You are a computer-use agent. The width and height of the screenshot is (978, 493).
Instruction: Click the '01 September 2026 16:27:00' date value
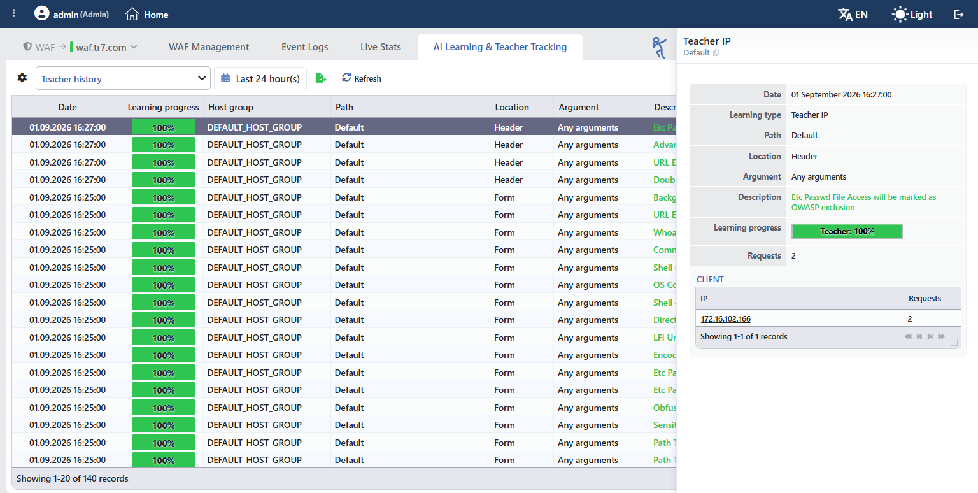click(x=841, y=94)
